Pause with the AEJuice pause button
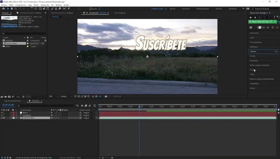The image size is (280, 159). click(x=251, y=27)
